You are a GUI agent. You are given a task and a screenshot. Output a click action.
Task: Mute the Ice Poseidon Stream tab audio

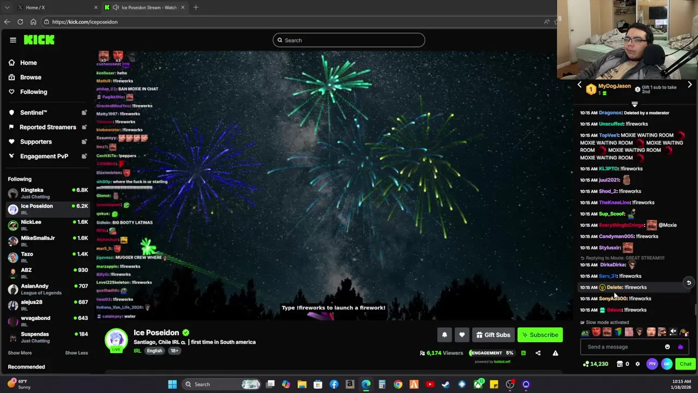click(116, 8)
